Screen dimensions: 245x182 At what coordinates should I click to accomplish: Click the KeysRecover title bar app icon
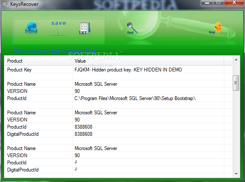4,4
